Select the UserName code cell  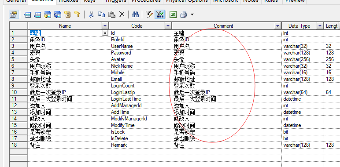point(140,46)
